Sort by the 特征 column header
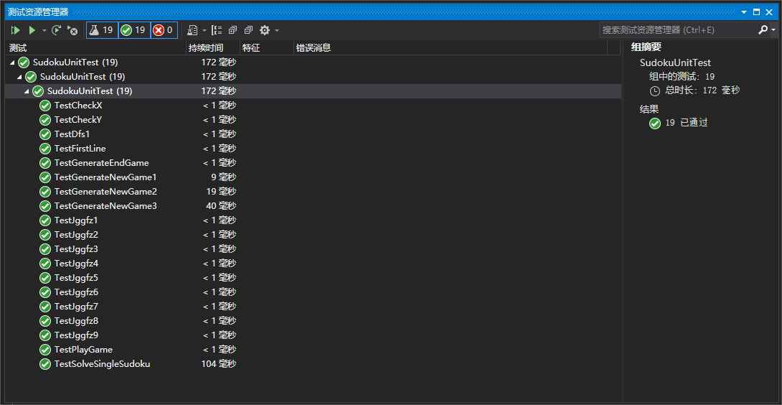Screen dimensions: 782x405 (x=267, y=48)
